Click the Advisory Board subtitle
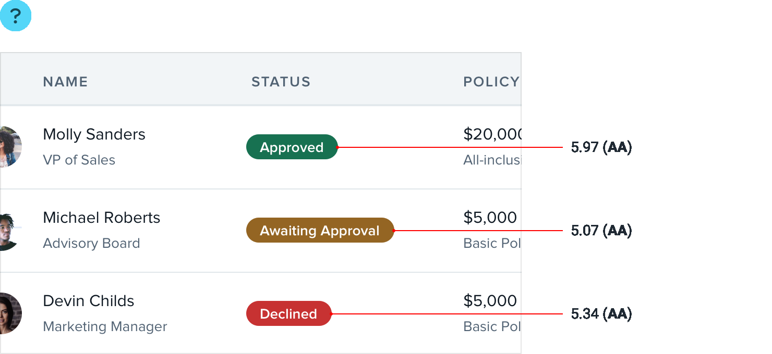The width and height of the screenshot is (772, 354). tap(91, 243)
